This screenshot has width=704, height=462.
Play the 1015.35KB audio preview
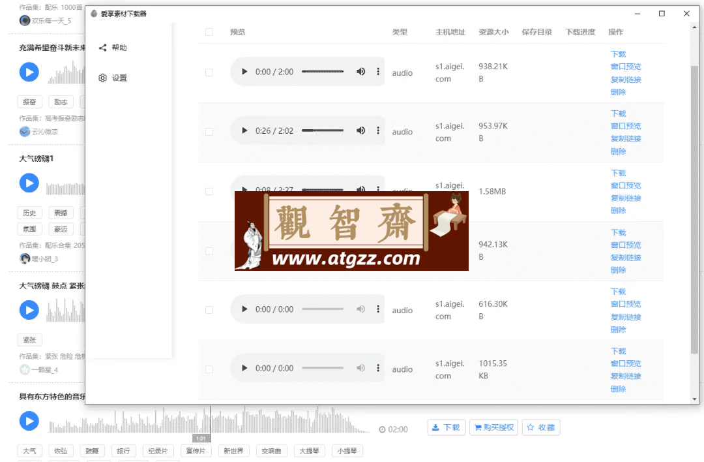(x=244, y=368)
